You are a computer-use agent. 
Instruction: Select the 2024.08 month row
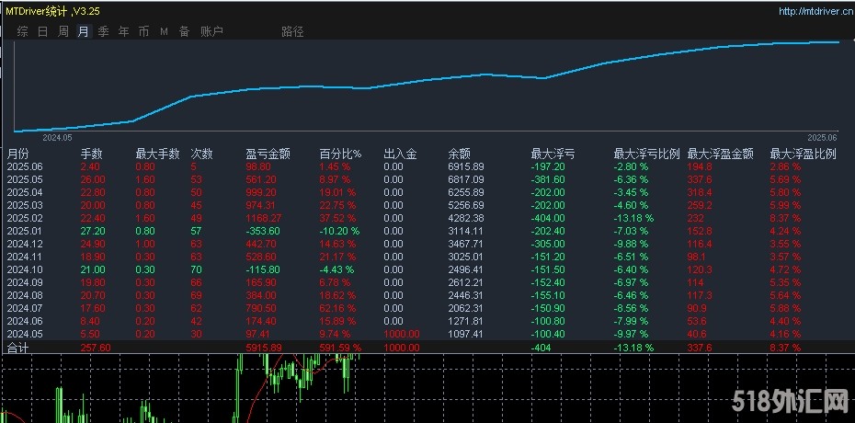click(x=427, y=295)
